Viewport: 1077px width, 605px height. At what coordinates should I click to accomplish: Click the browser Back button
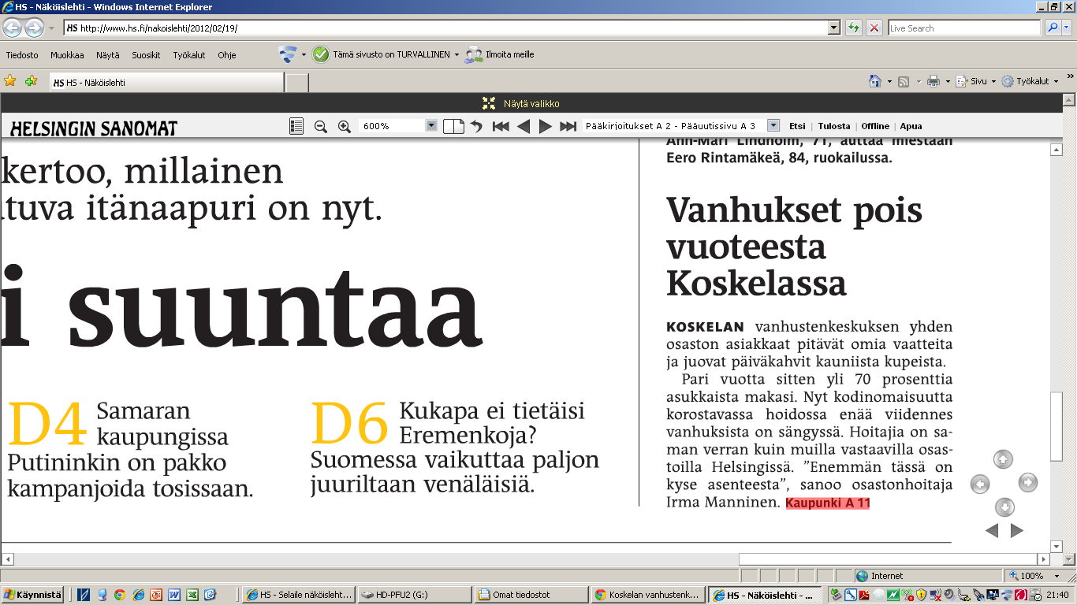point(12,28)
